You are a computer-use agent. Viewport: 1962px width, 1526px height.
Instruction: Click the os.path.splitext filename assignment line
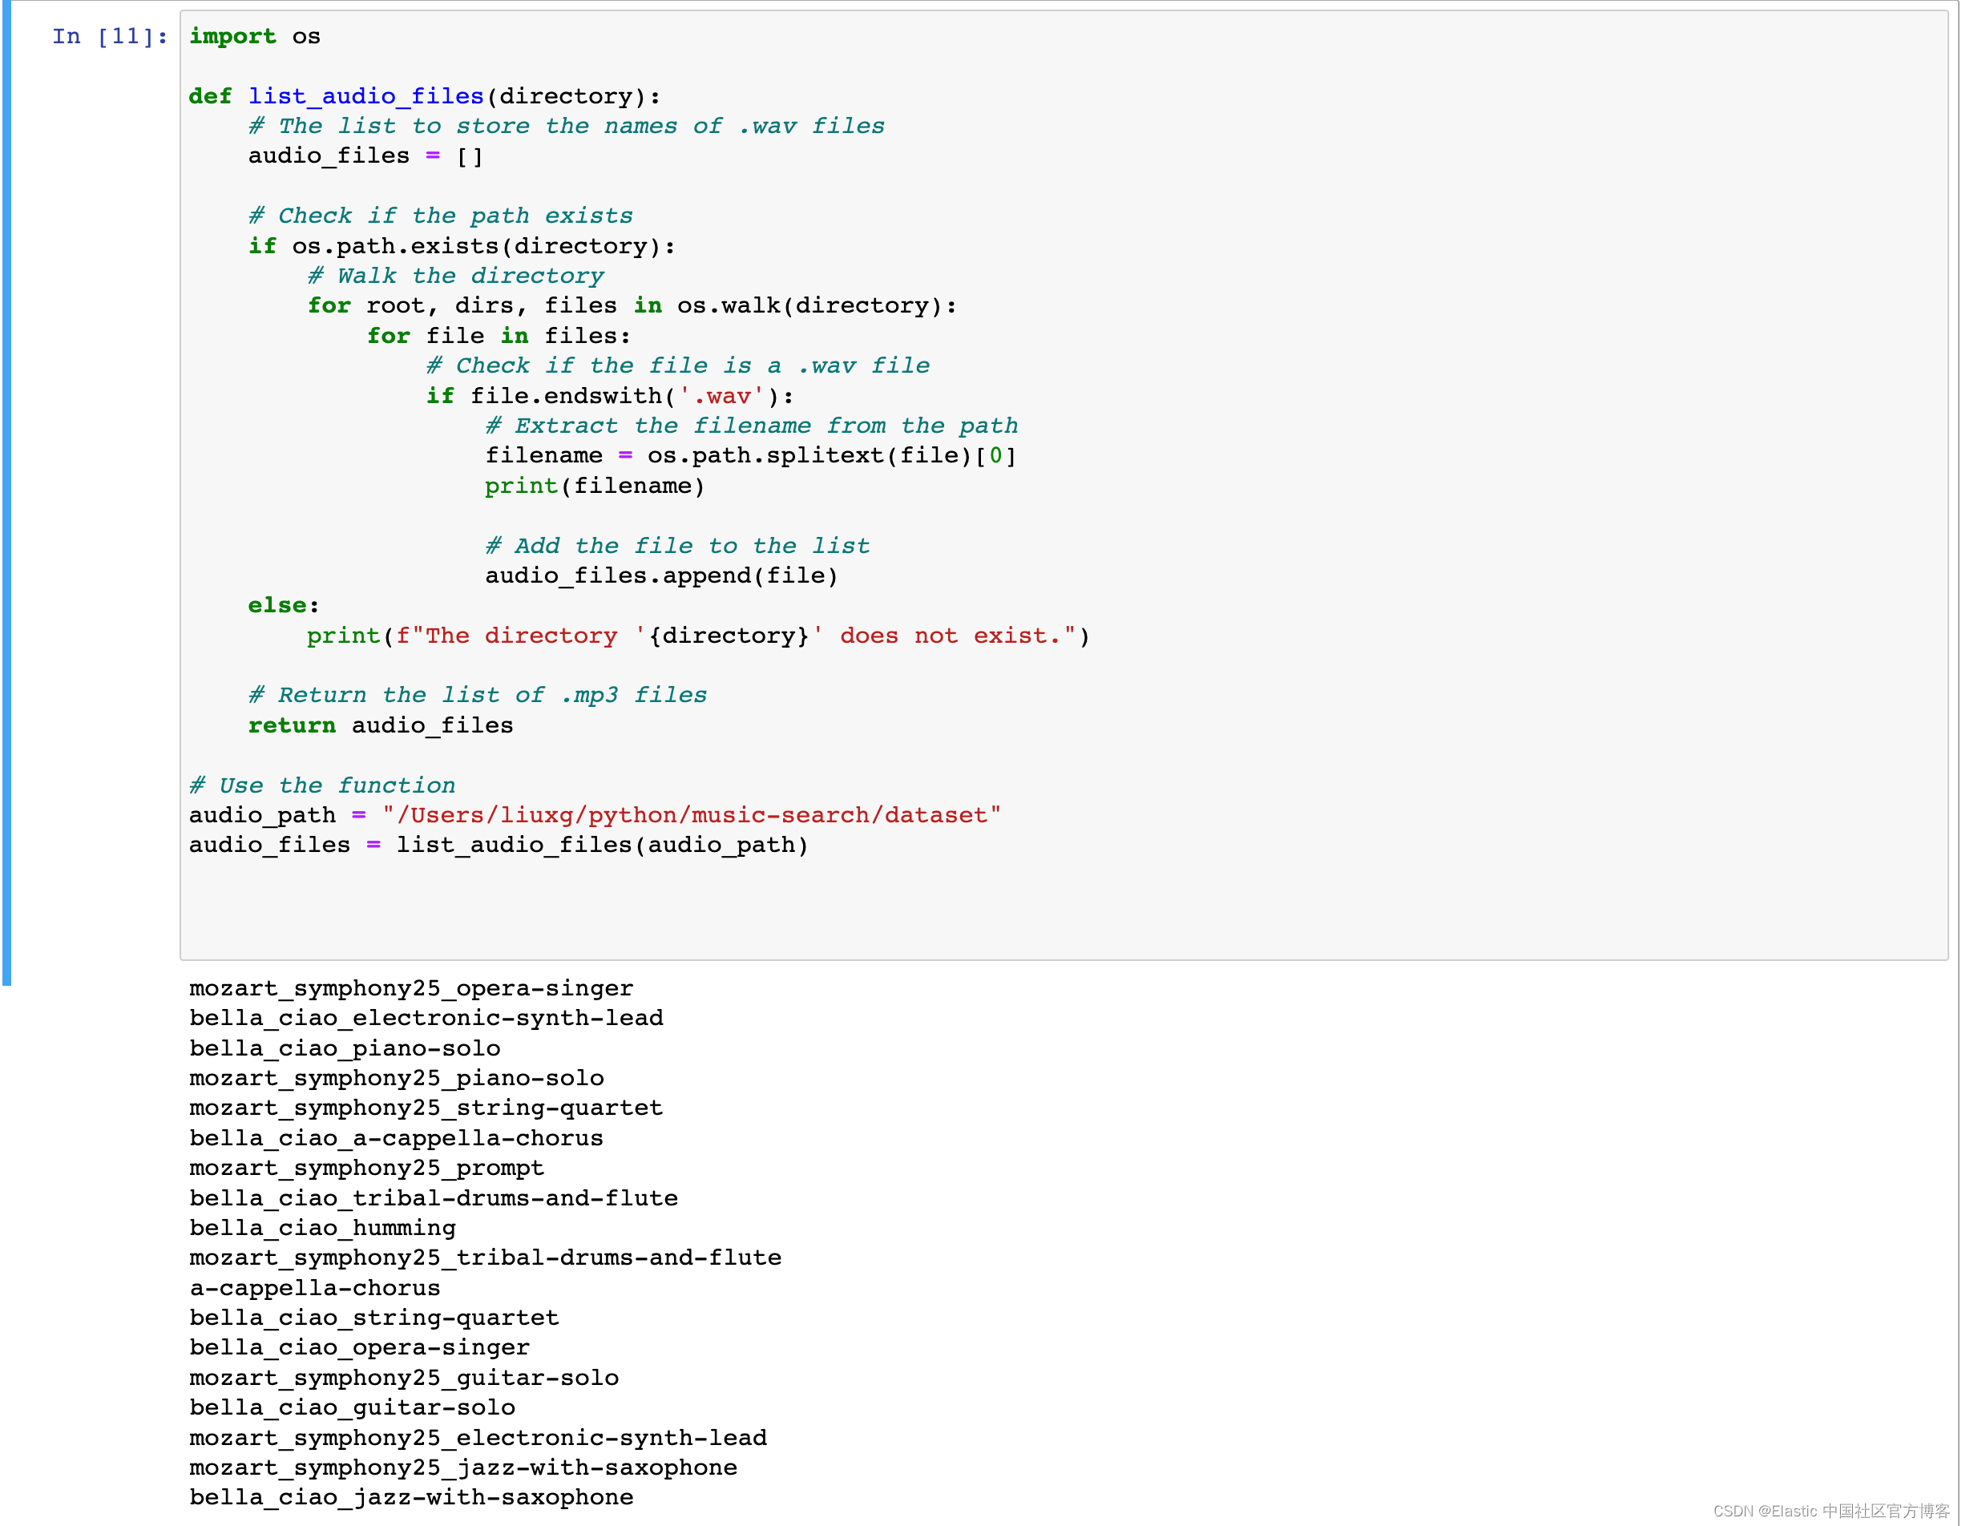750,456
